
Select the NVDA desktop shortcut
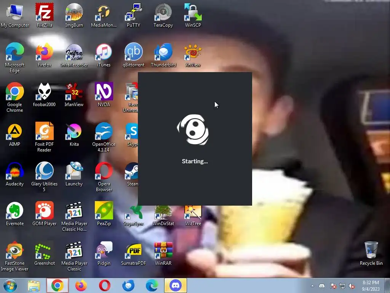point(104,95)
